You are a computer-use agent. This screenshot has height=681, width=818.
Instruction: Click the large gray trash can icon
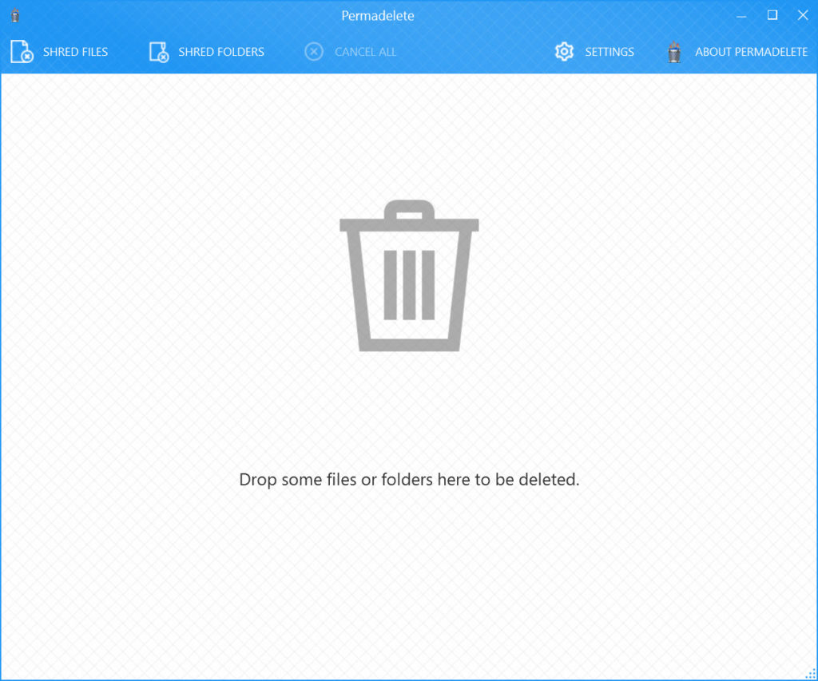[409, 275]
